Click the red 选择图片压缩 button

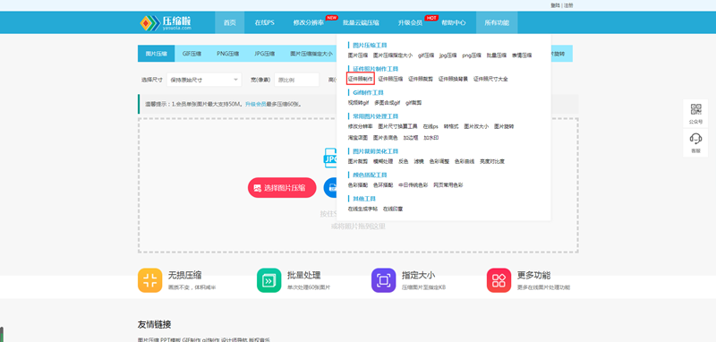click(x=282, y=188)
